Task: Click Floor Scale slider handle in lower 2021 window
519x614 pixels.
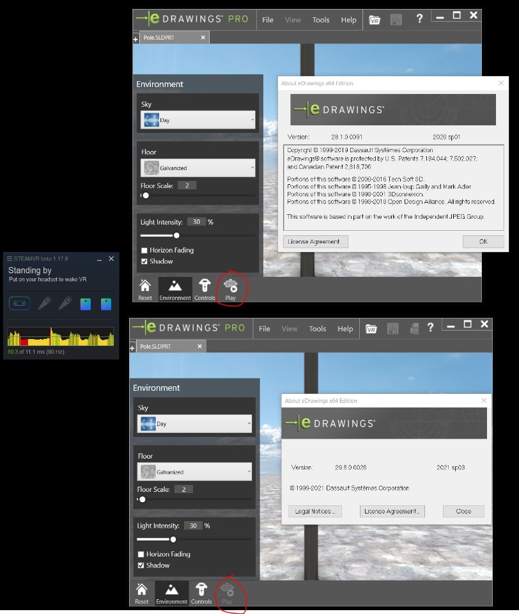Action: click(143, 500)
